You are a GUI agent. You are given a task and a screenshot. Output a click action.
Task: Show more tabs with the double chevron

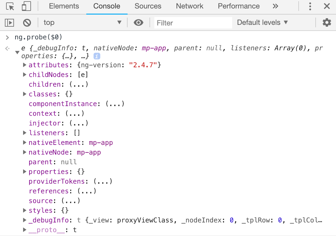275,6
